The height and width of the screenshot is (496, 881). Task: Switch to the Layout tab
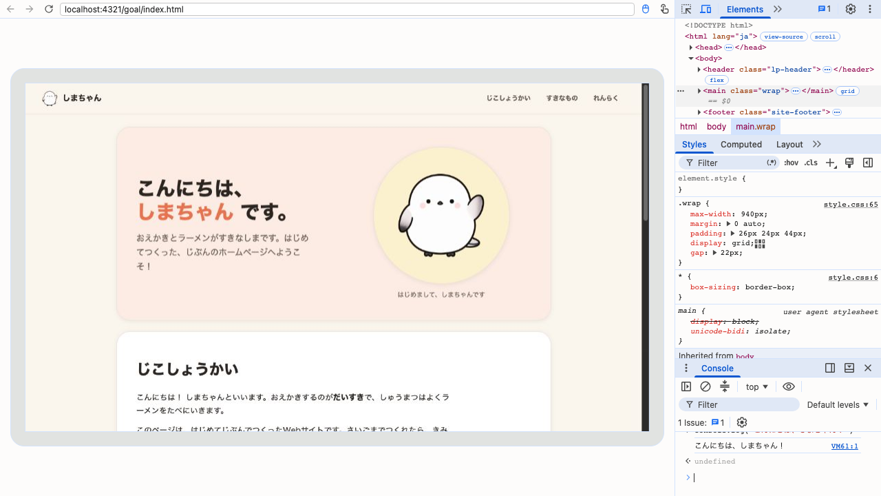click(x=789, y=144)
